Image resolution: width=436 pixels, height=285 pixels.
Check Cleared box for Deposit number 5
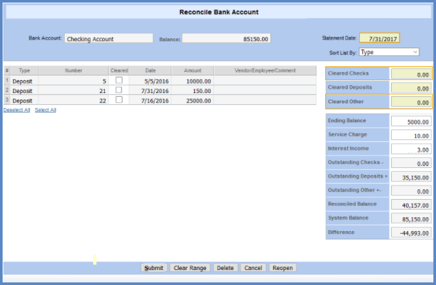119,80
